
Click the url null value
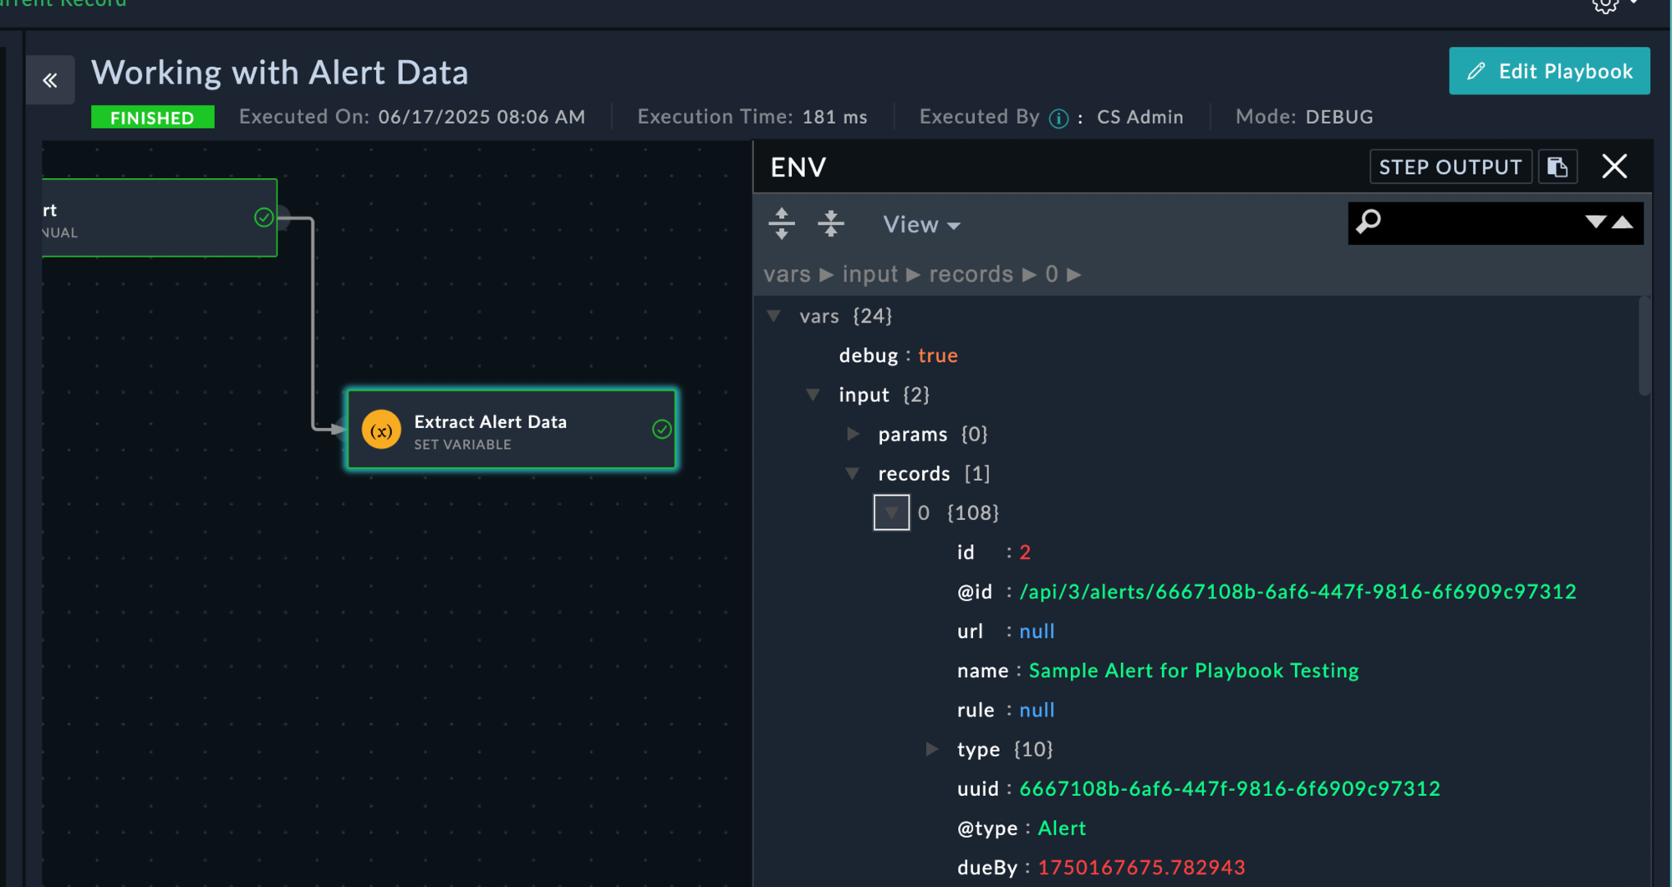pos(1037,631)
